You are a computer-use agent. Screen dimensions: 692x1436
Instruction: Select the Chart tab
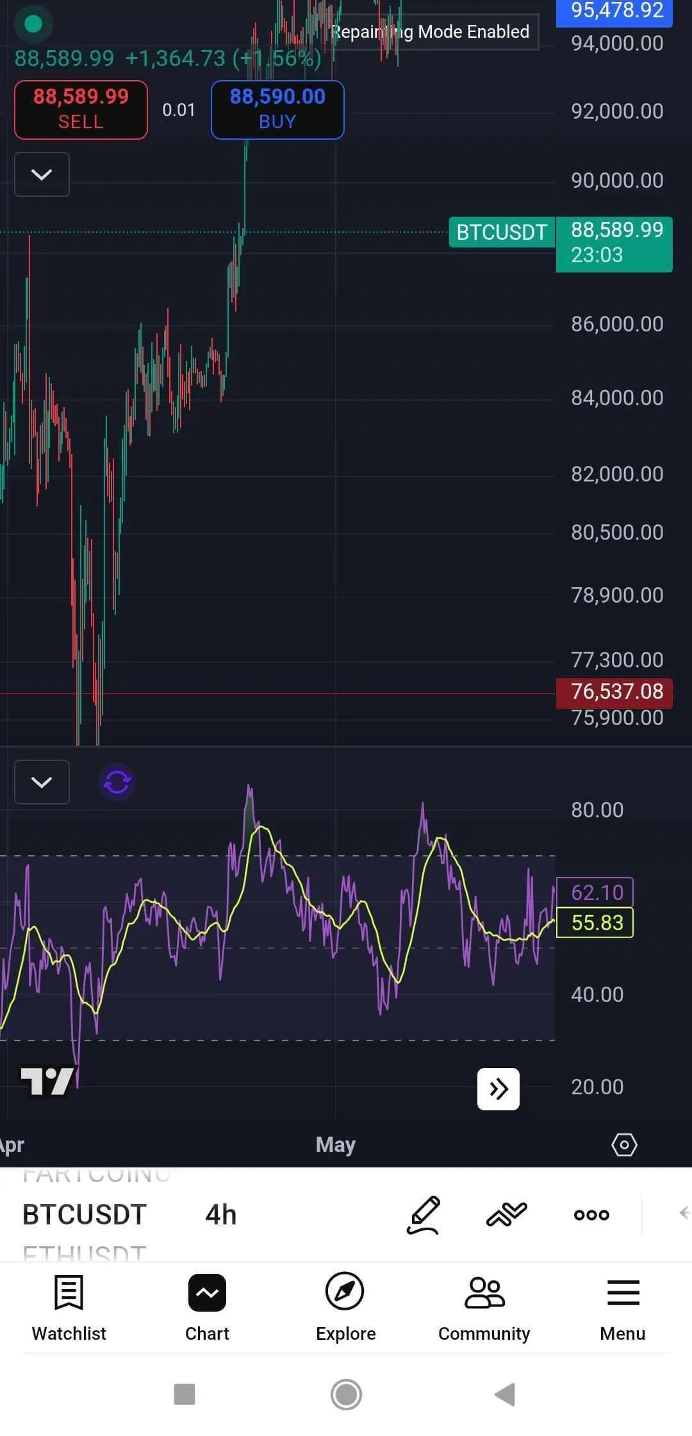pyautogui.click(x=207, y=1308)
